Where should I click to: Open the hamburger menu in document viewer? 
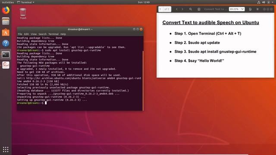click(257, 9)
